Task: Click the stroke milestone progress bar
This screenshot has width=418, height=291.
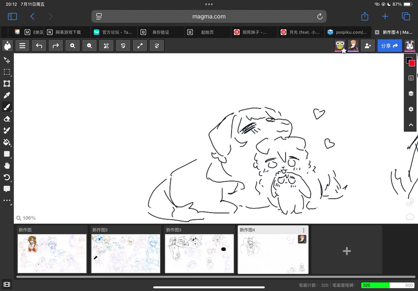Action: [387, 285]
